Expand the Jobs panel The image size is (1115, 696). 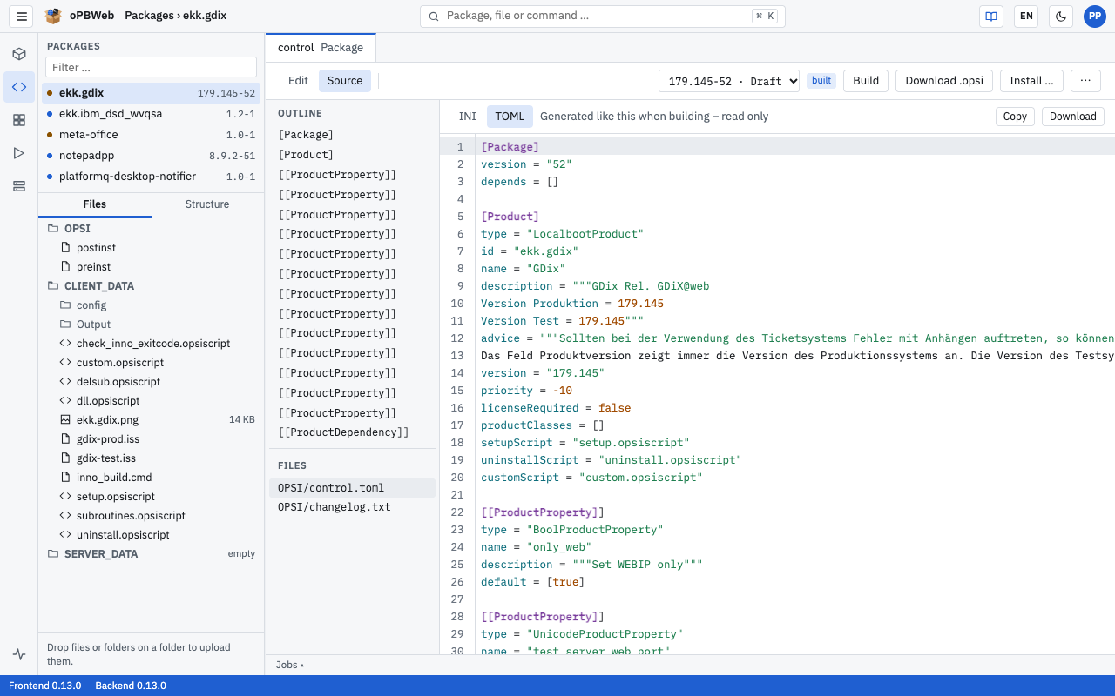point(290,665)
